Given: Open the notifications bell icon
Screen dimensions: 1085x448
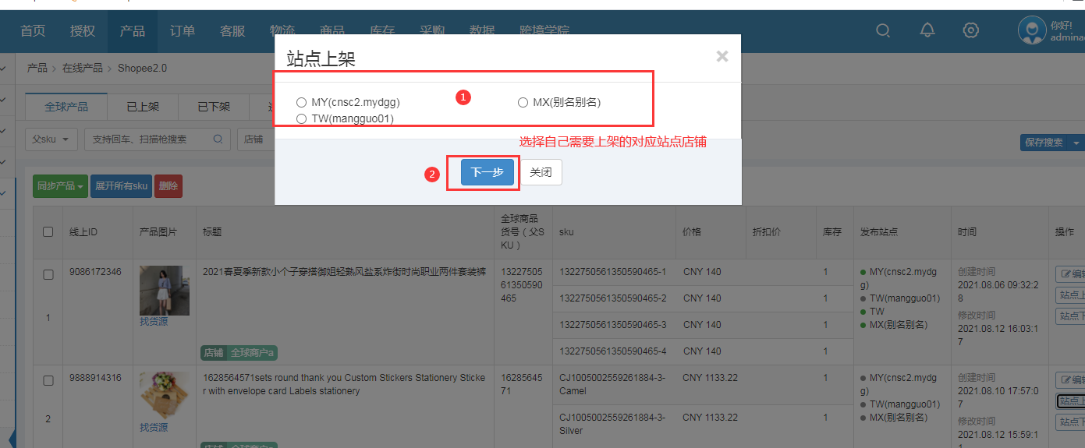Looking at the screenshot, I should click(927, 31).
